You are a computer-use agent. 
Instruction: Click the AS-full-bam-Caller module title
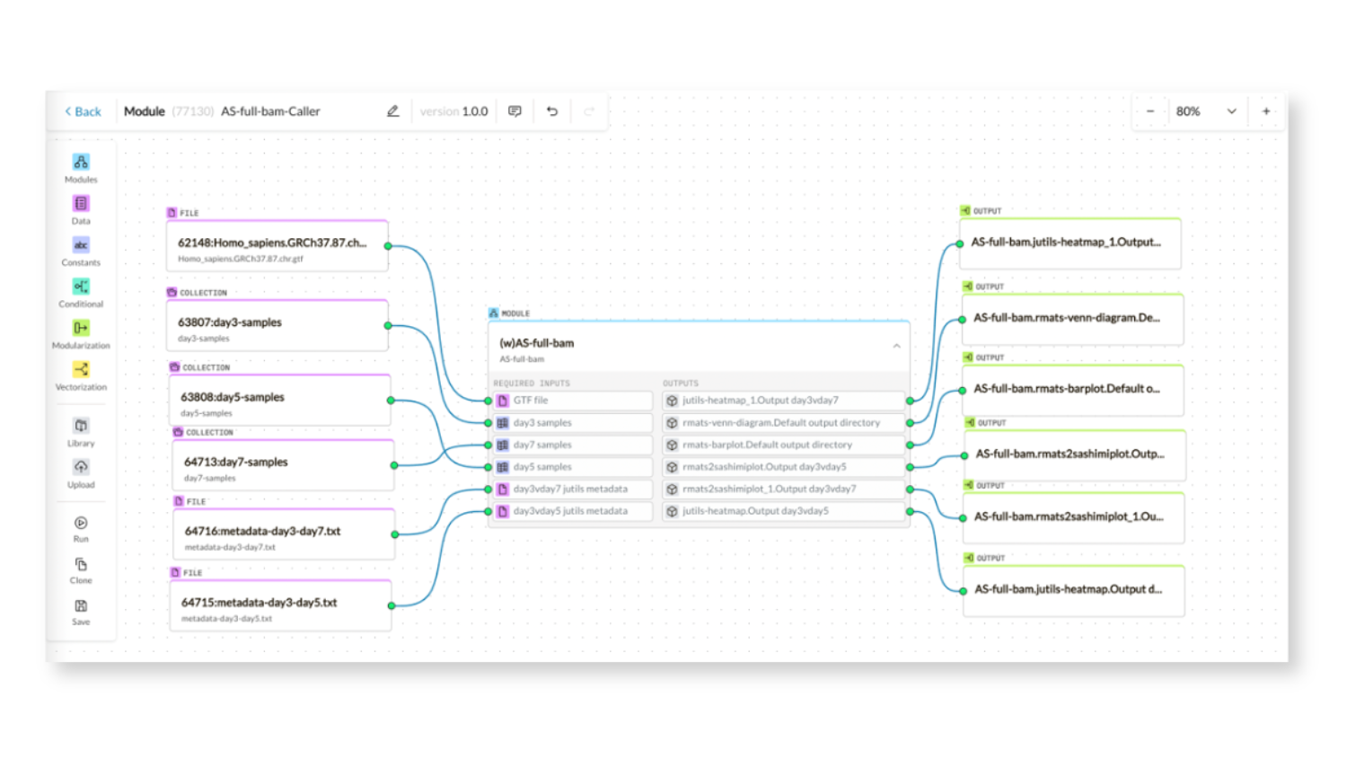(270, 111)
